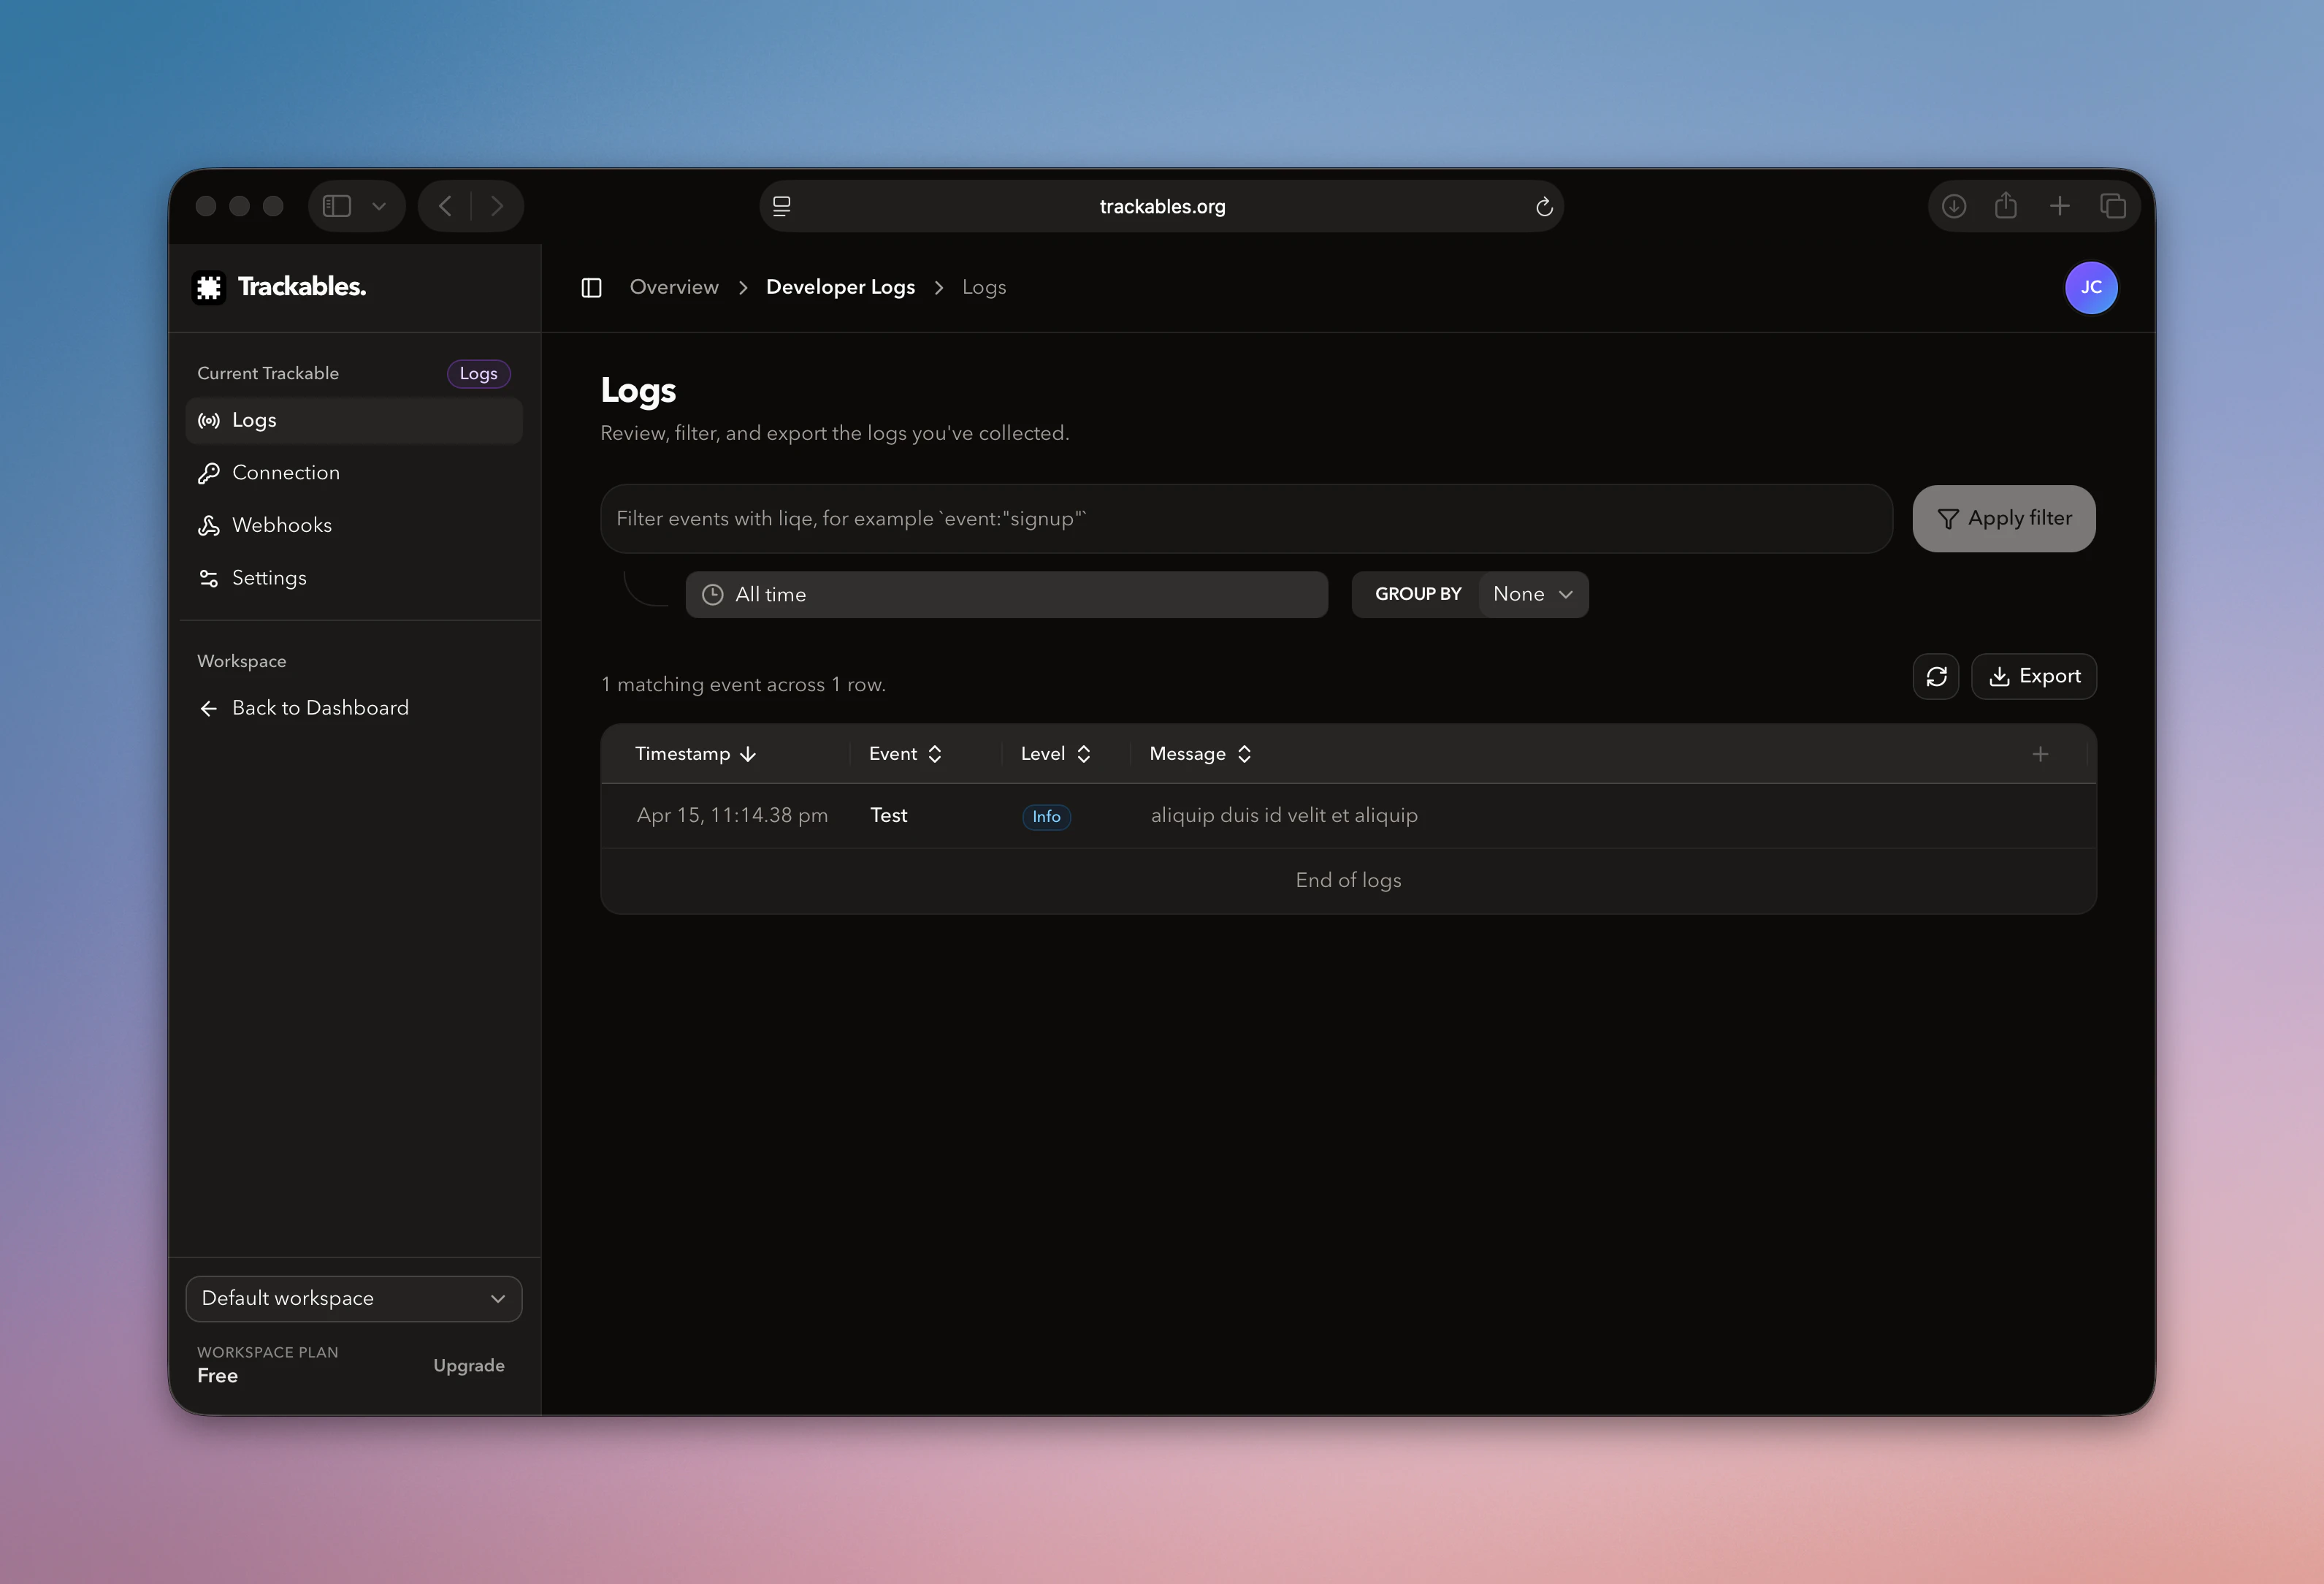Viewport: 2324px width, 1584px height.
Task: Go to Connection sidebar item
Action: 285,472
